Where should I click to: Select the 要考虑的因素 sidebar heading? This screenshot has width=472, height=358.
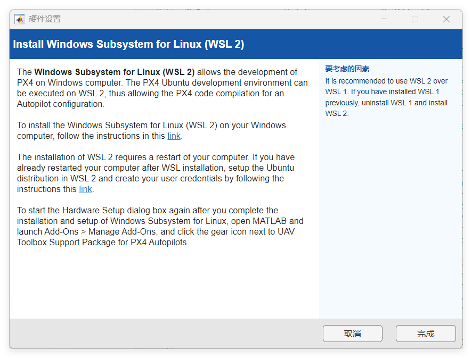[347, 69]
